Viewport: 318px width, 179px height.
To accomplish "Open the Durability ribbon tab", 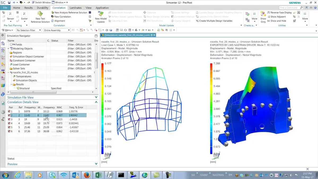I will coord(43,8).
